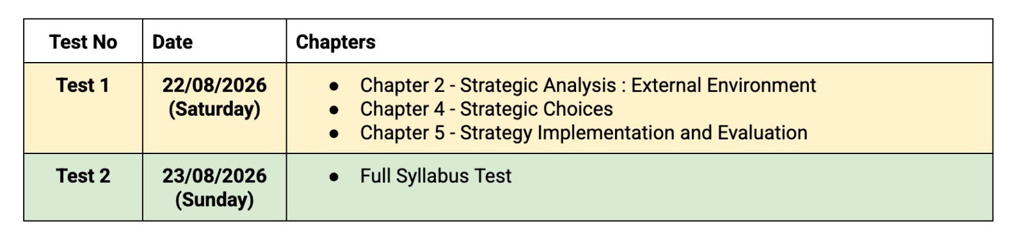This screenshot has height=241, width=1024.
Task: Click the Test No column header
Action: [83, 42]
